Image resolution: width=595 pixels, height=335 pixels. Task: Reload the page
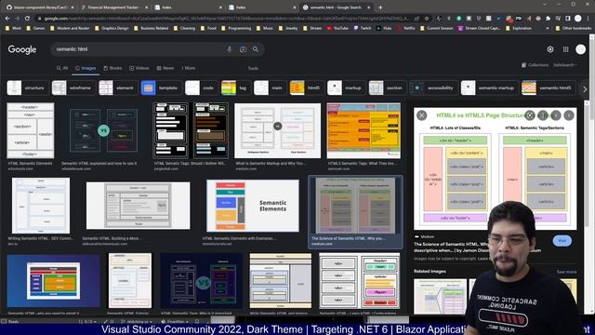pos(27,19)
